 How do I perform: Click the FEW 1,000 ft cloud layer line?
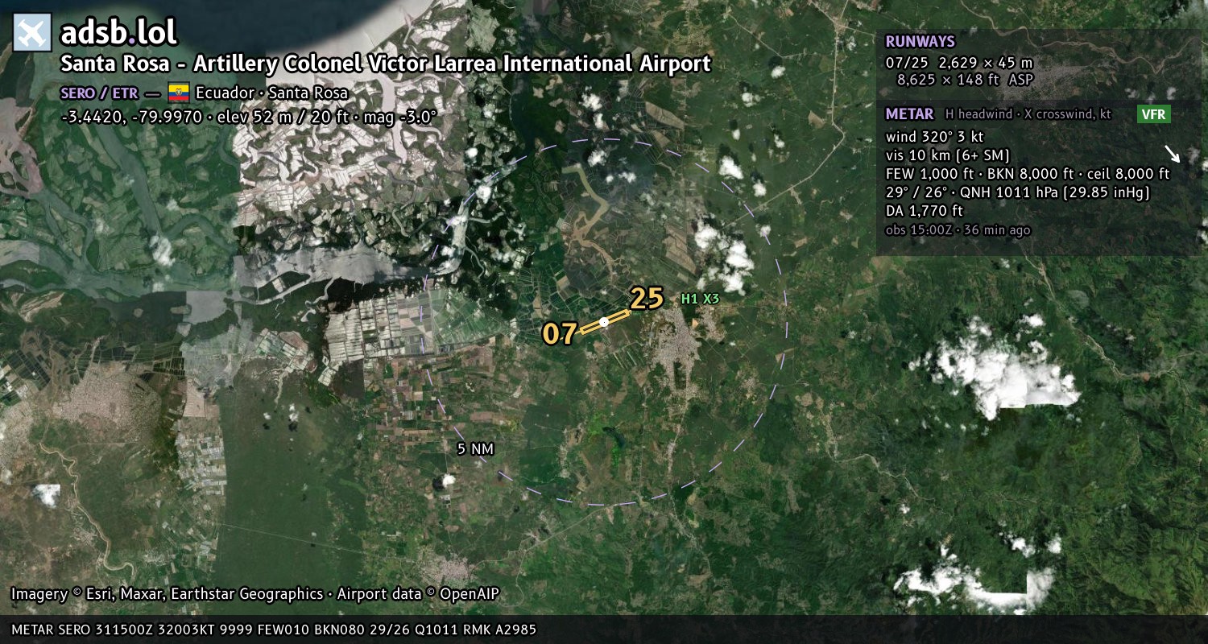[x=1028, y=173]
